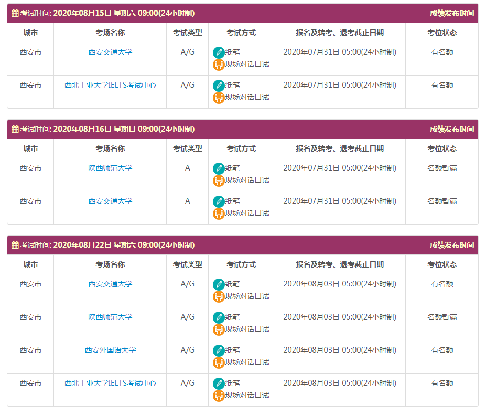Click 纸笔 pencil icon for 西北工业大学 on 08月22日
The image size is (486, 415).
219,384
